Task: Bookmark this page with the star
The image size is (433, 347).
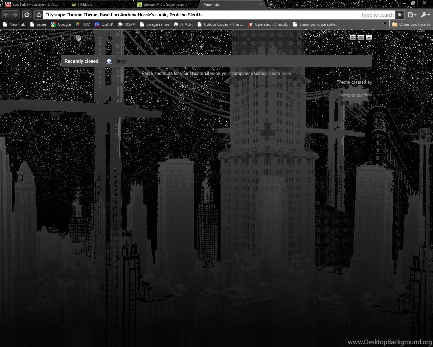Action: click(x=39, y=15)
